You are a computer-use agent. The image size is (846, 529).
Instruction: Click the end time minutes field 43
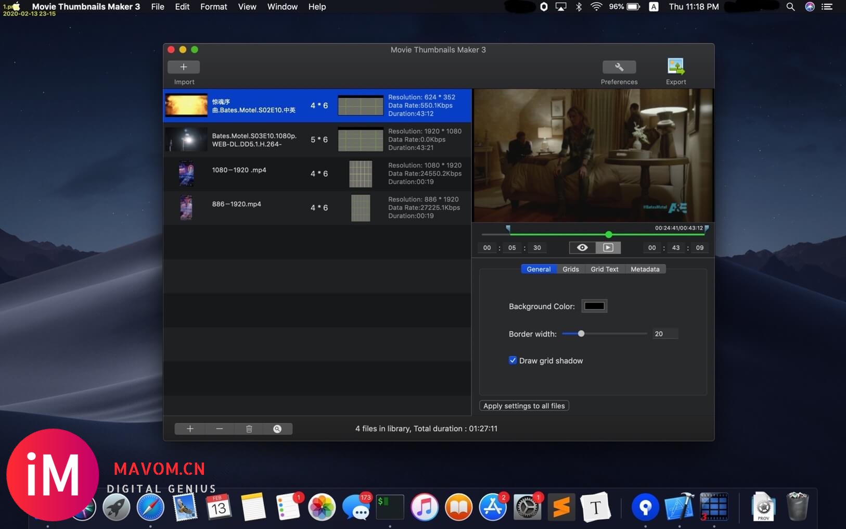676,248
